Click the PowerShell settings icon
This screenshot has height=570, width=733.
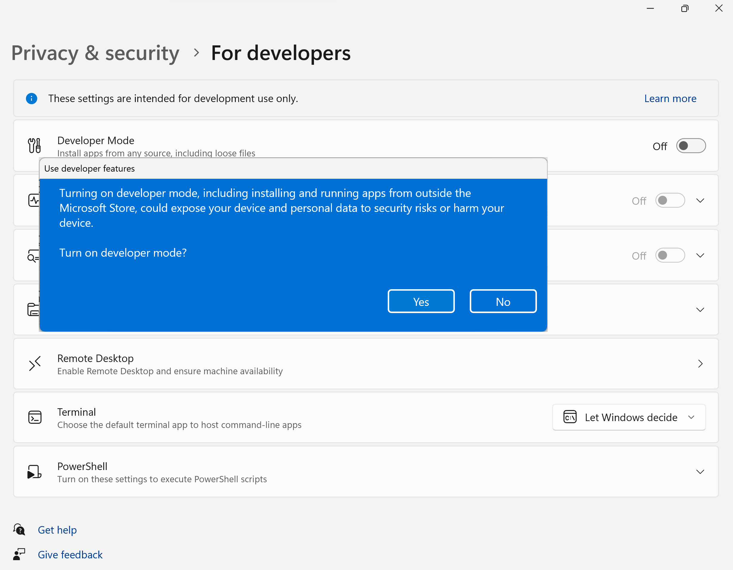pyautogui.click(x=34, y=471)
